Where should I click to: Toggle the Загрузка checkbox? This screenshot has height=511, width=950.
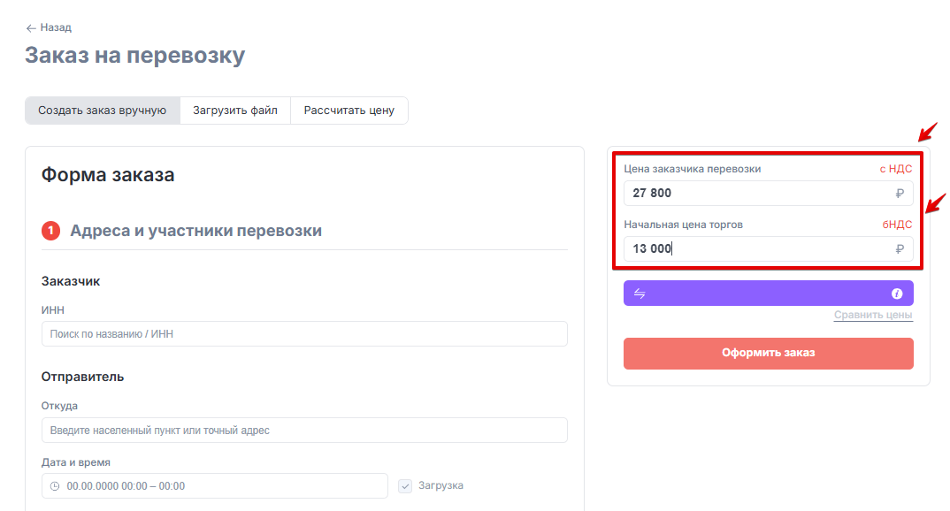pyautogui.click(x=405, y=485)
